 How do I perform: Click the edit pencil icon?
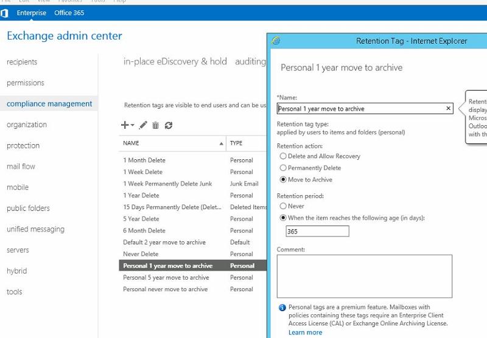point(143,125)
